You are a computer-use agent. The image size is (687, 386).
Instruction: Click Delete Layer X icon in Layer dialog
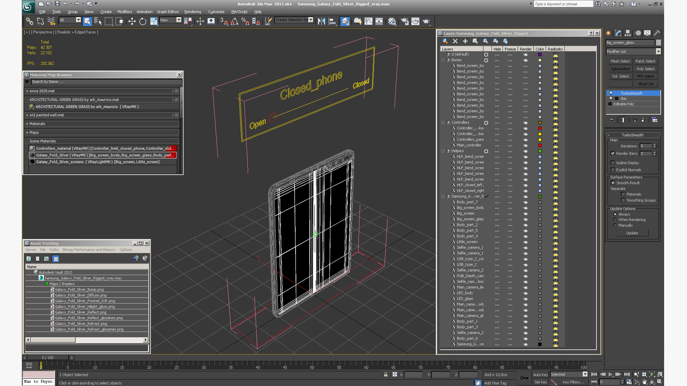(455, 41)
